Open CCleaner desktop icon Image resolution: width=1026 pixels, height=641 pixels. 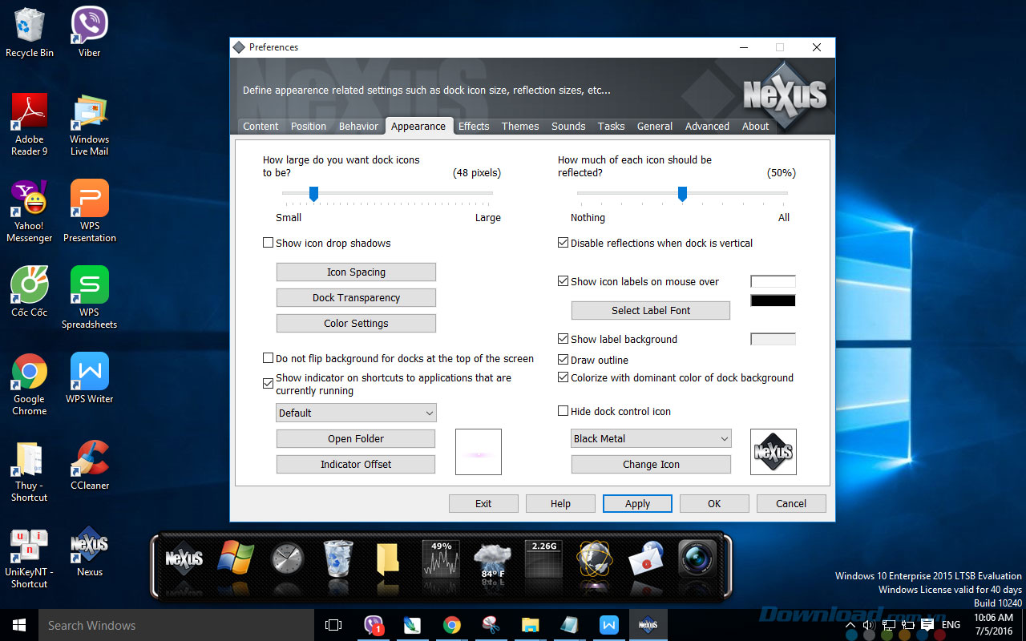[89, 465]
